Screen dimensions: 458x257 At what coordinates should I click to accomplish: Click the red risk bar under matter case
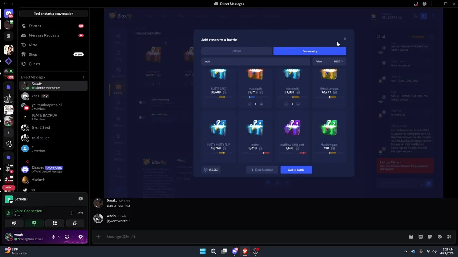pyautogui.click(x=255, y=153)
